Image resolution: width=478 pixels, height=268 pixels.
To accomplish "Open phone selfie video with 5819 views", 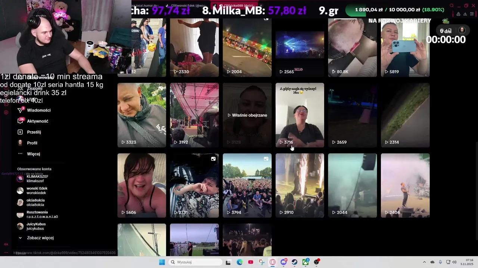I will click(x=405, y=48).
